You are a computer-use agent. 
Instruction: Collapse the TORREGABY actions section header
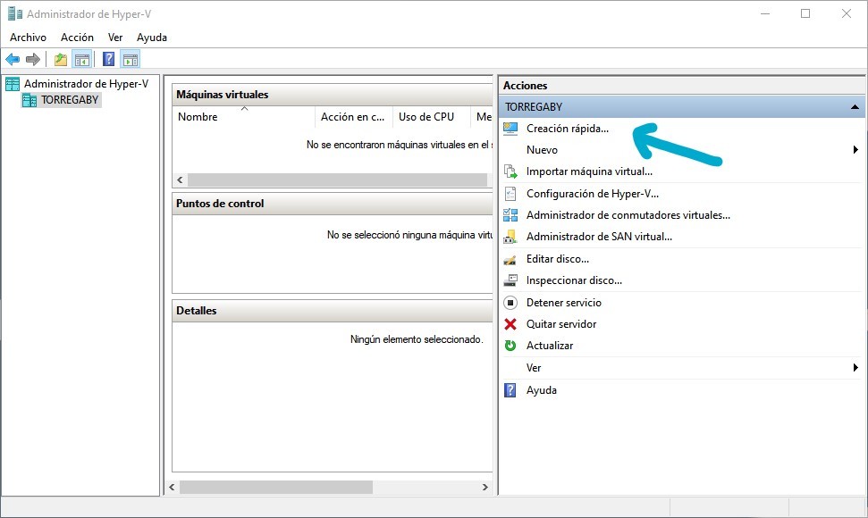[x=682, y=106]
